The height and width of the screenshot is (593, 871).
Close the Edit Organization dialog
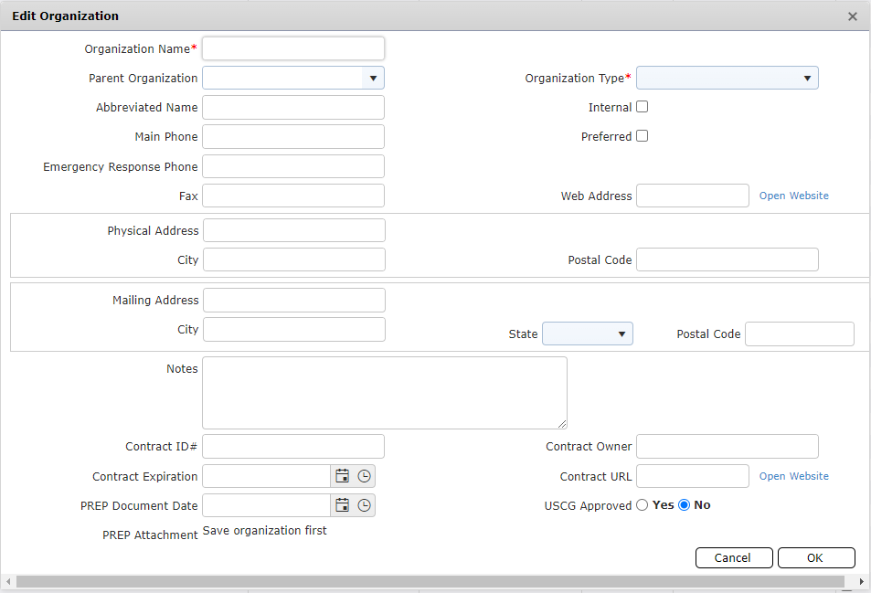[853, 16]
